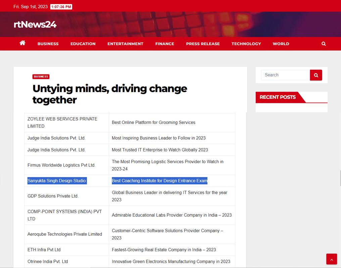Click 'Innovative Green Electronics Manufacturing Company in 2023'
The width and height of the screenshot is (341, 268).
pos(172,262)
